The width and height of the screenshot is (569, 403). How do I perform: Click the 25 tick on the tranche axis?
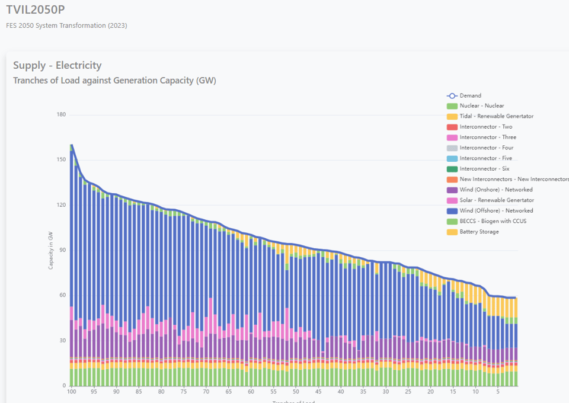(x=408, y=392)
